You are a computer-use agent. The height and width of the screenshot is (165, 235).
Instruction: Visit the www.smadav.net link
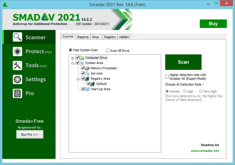205,151
